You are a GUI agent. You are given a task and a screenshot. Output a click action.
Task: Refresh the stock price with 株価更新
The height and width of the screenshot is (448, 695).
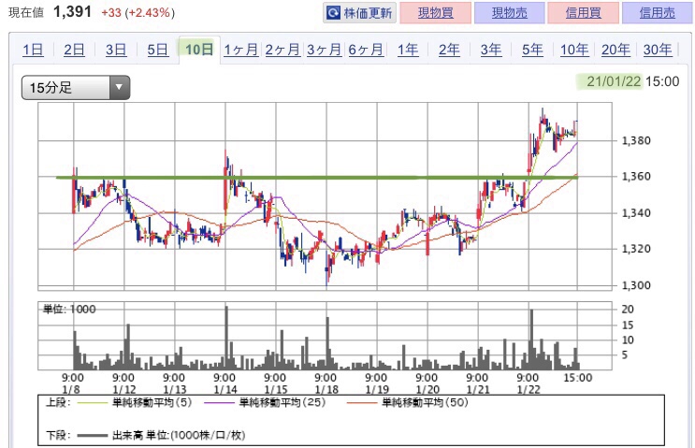pos(359,13)
